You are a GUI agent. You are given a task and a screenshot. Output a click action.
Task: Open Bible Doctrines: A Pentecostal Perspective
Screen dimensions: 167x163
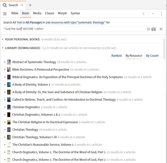tap(41, 70)
